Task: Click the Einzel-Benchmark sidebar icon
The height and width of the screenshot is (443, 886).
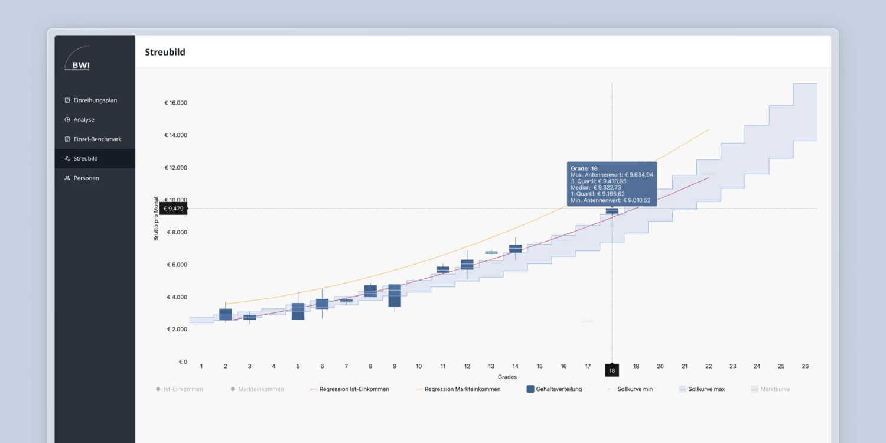Action: [x=67, y=139]
